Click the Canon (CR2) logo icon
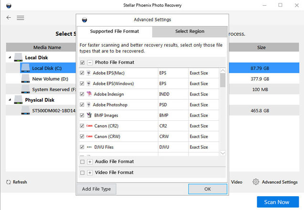 (x=89, y=126)
